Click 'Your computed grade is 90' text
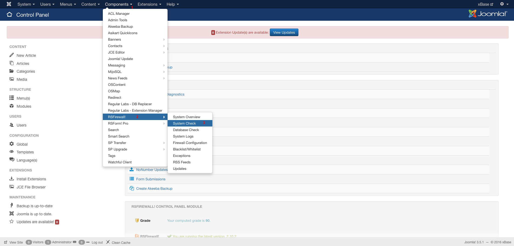This screenshot has height=246, width=514. [189, 220]
